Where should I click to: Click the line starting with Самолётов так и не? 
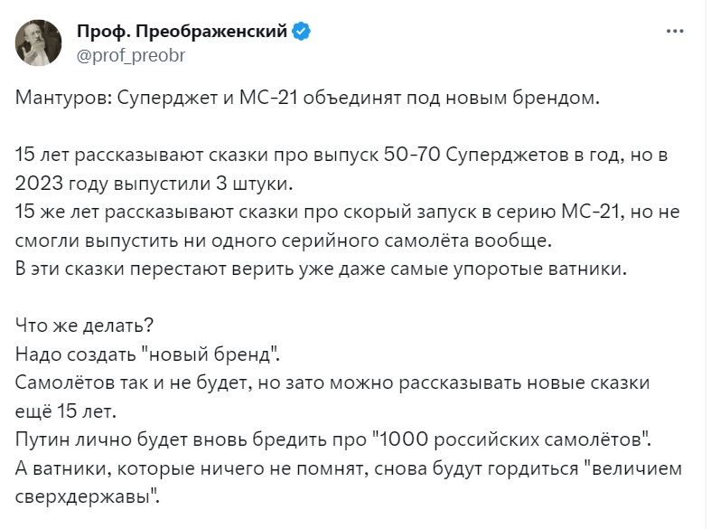click(x=332, y=383)
